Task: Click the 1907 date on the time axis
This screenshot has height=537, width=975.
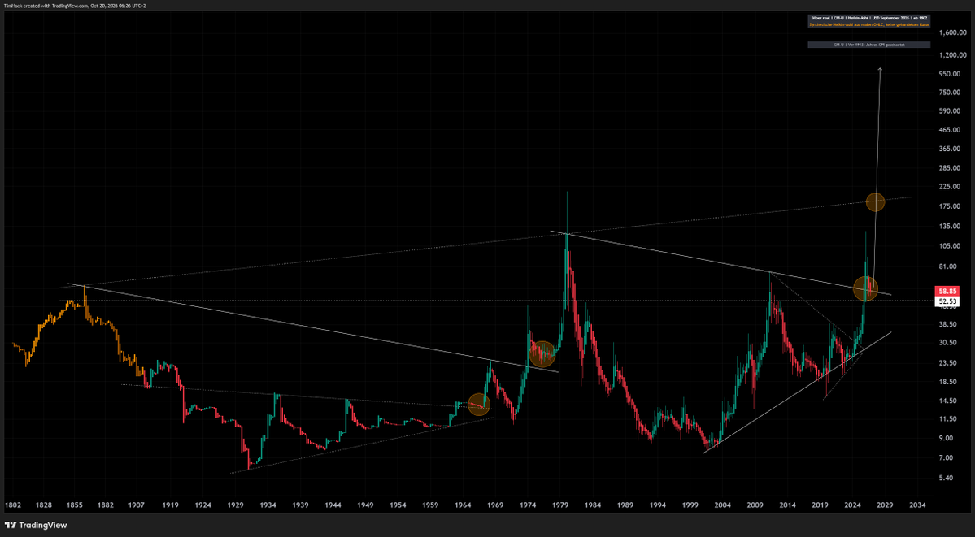Action: pyautogui.click(x=137, y=505)
